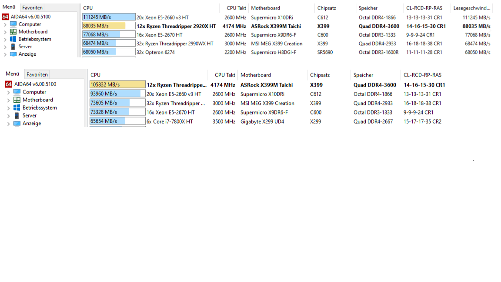Click C612 chipset cell in lower table
This screenshot has height=282, width=501.
tap(316, 94)
